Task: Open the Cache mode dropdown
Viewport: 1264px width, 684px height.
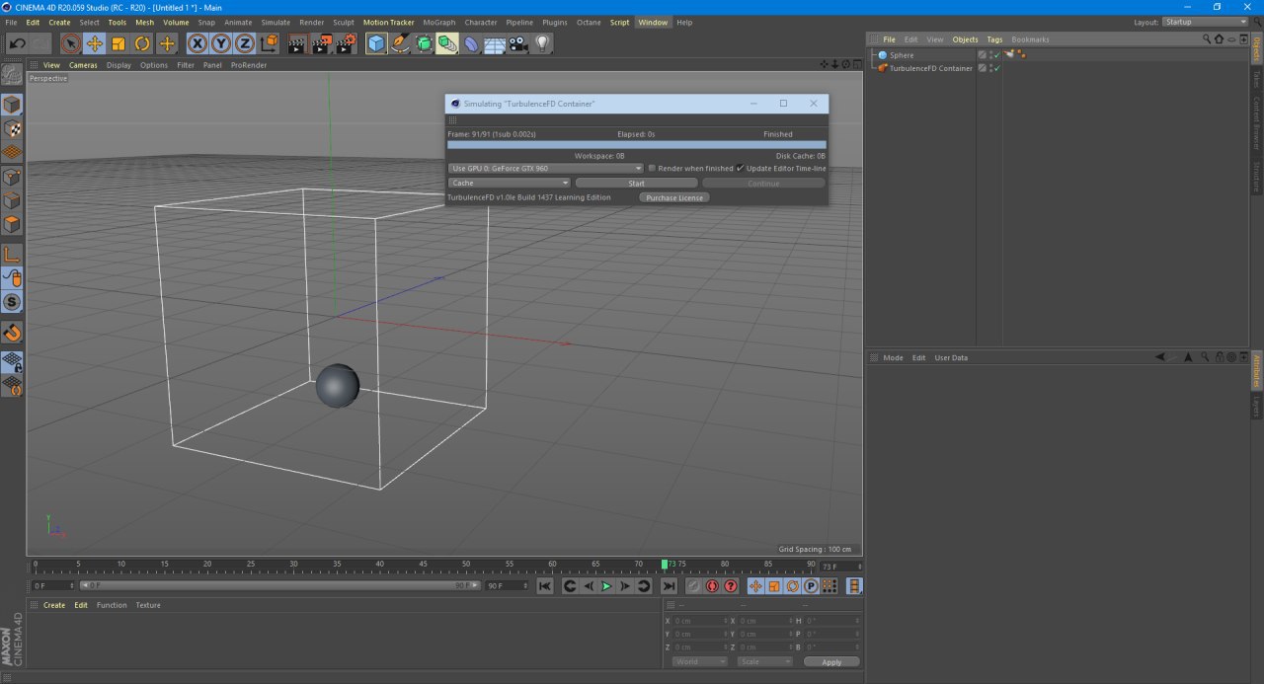Action: click(x=510, y=184)
